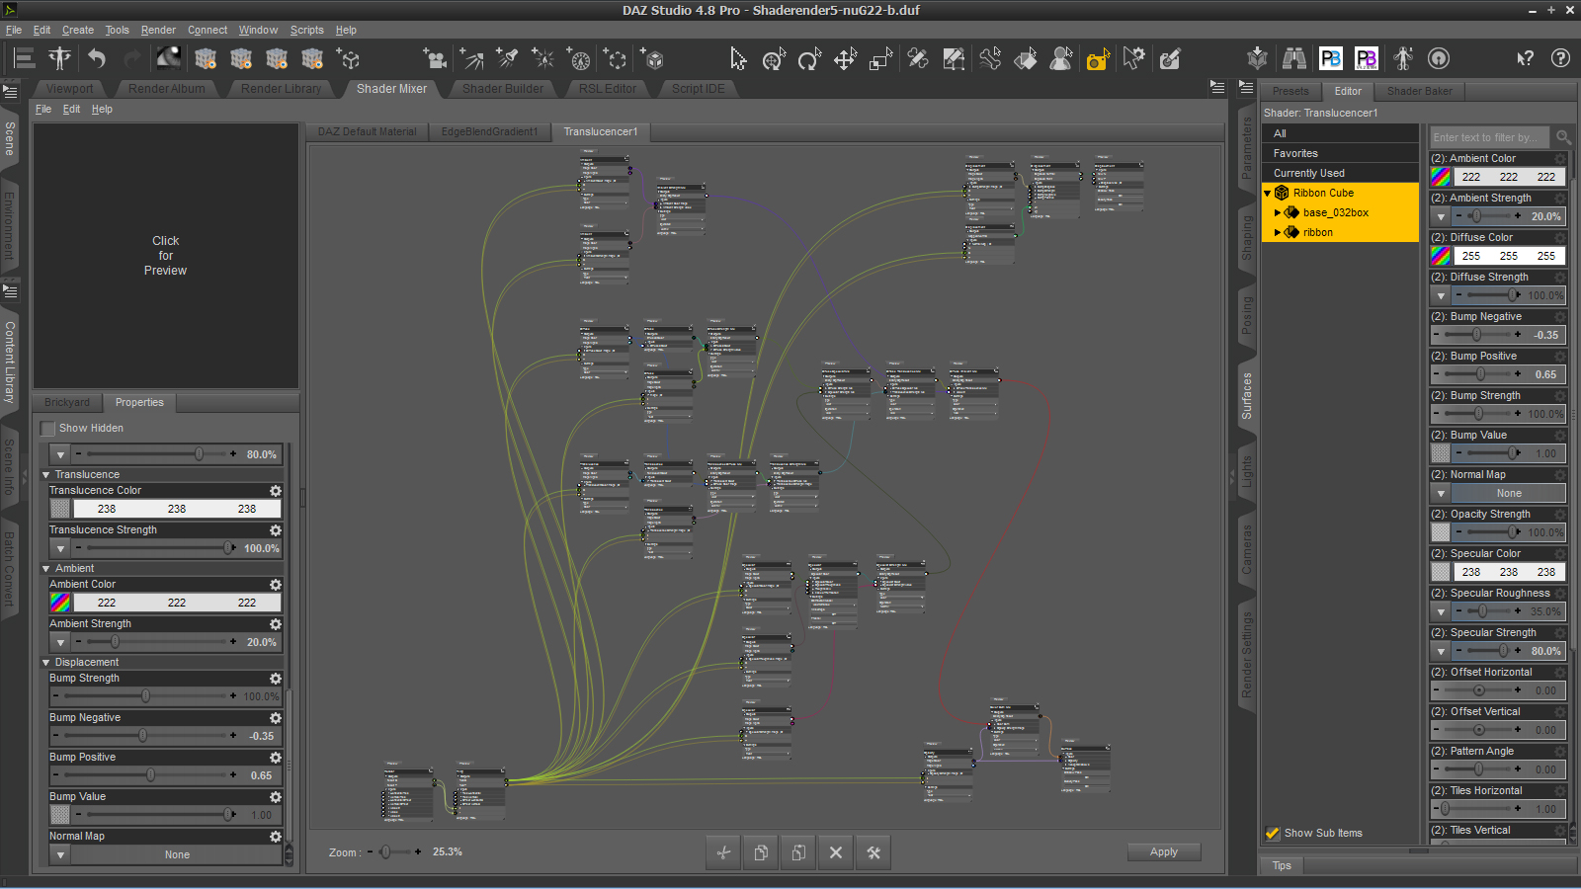
Task: Click the Create New Primitive cube icon
Action: click(x=651, y=59)
